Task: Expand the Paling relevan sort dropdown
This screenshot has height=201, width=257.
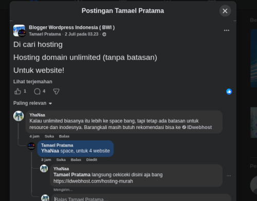Action: click(x=32, y=103)
